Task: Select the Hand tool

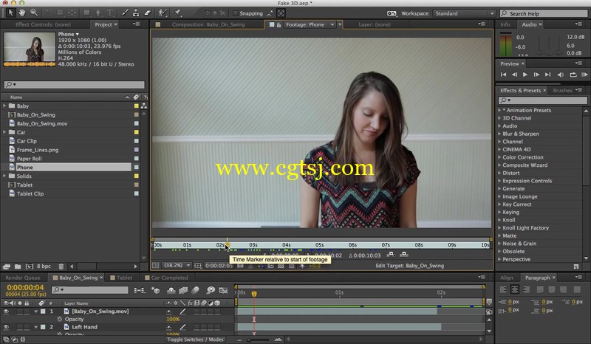Action: (x=22, y=13)
